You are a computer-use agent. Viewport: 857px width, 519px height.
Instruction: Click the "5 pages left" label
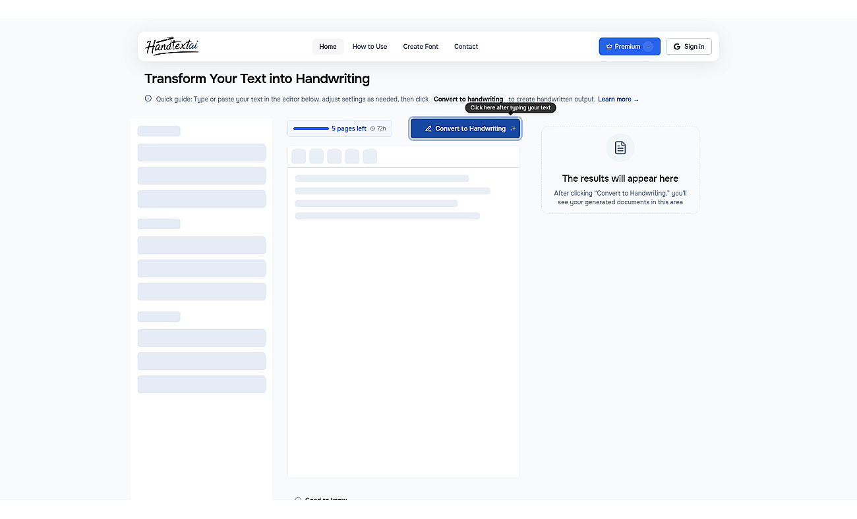(x=349, y=128)
